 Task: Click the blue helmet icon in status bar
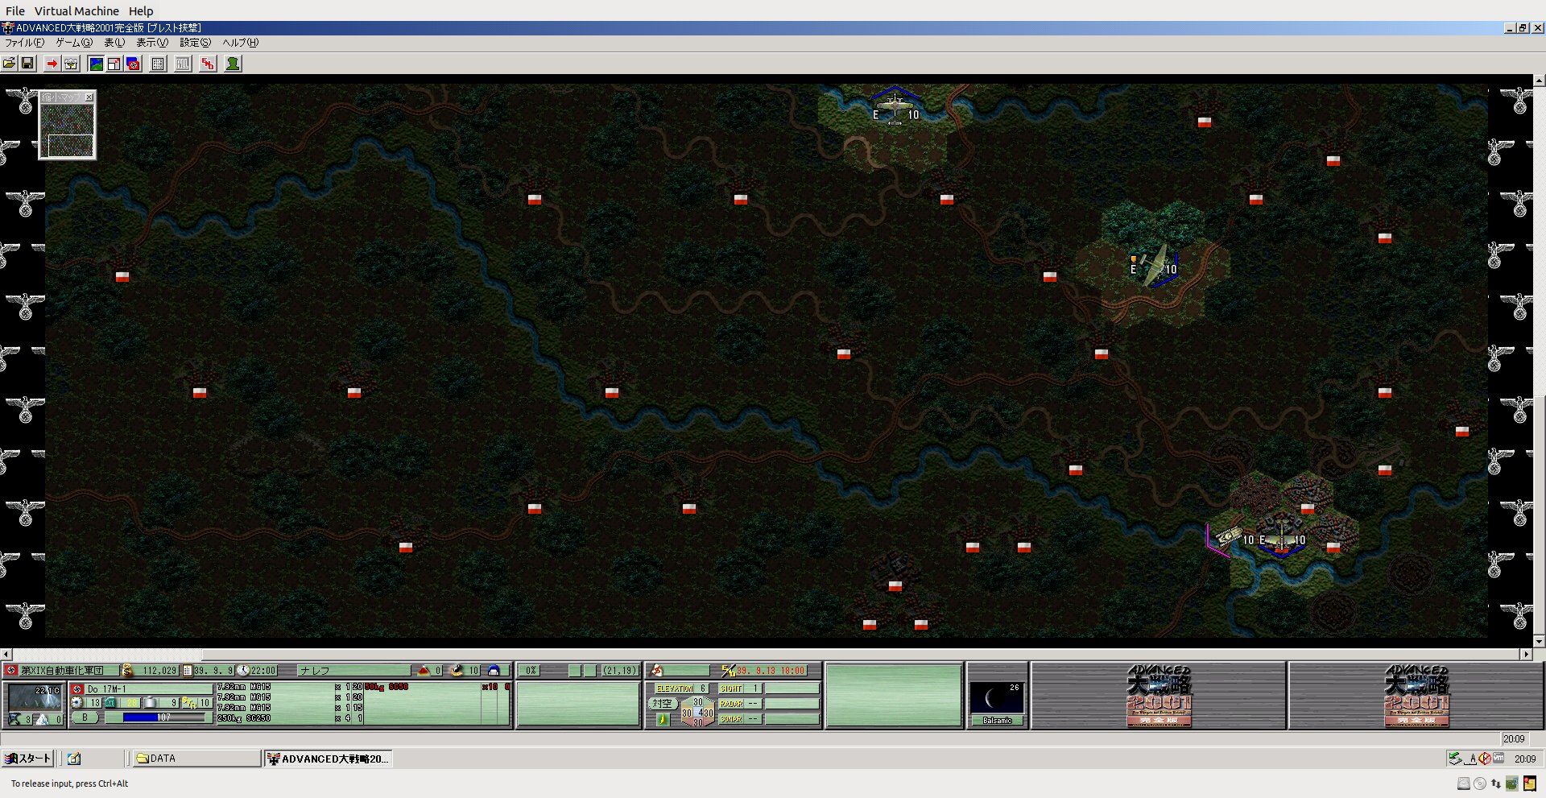click(x=494, y=670)
